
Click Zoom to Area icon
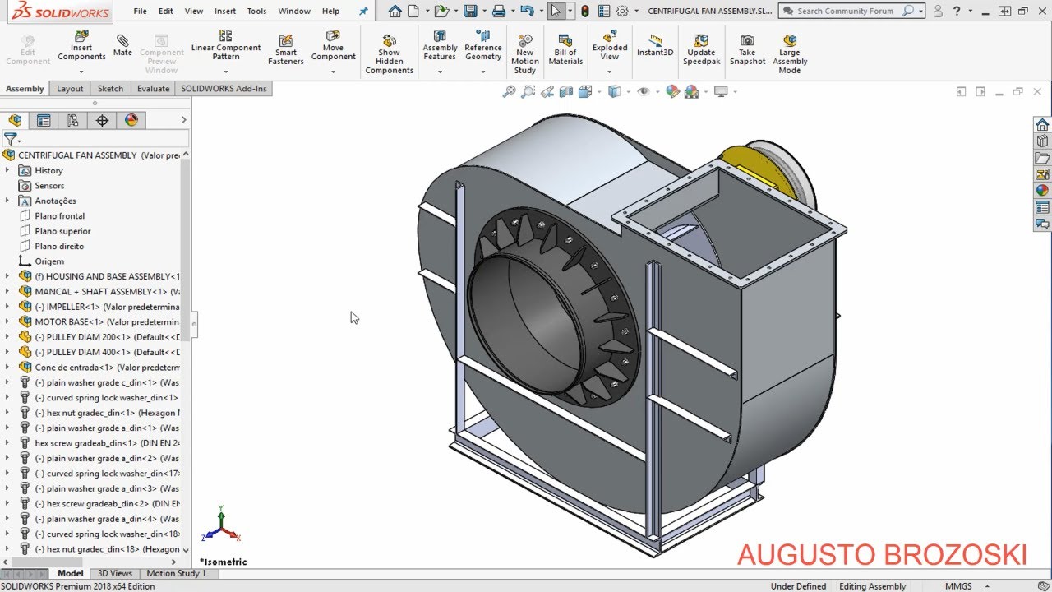528,92
